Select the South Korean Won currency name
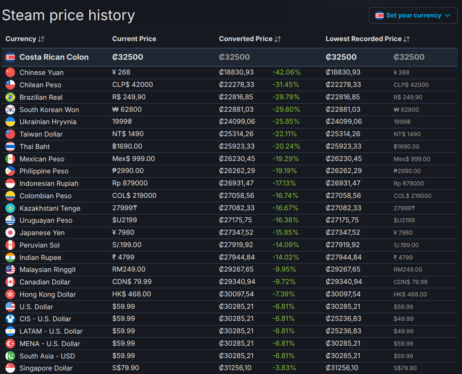The image size is (462, 374). point(49,109)
